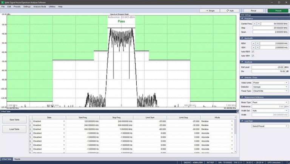The height and width of the screenshot is (164, 290).
Task: Open the Select Preset load mask dropdown
Action: (270, 126)
